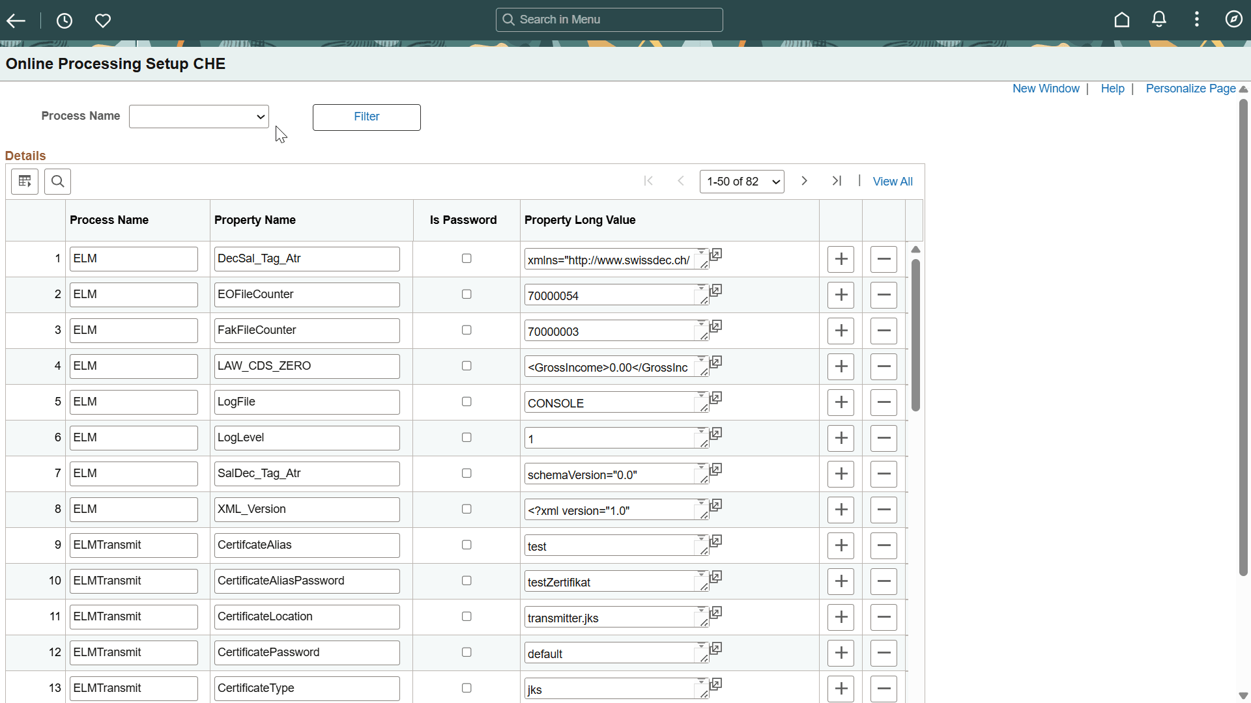Open the 1-50 of 82 row selector
Screen dimensions: 1251x703
tap(741, 181)
